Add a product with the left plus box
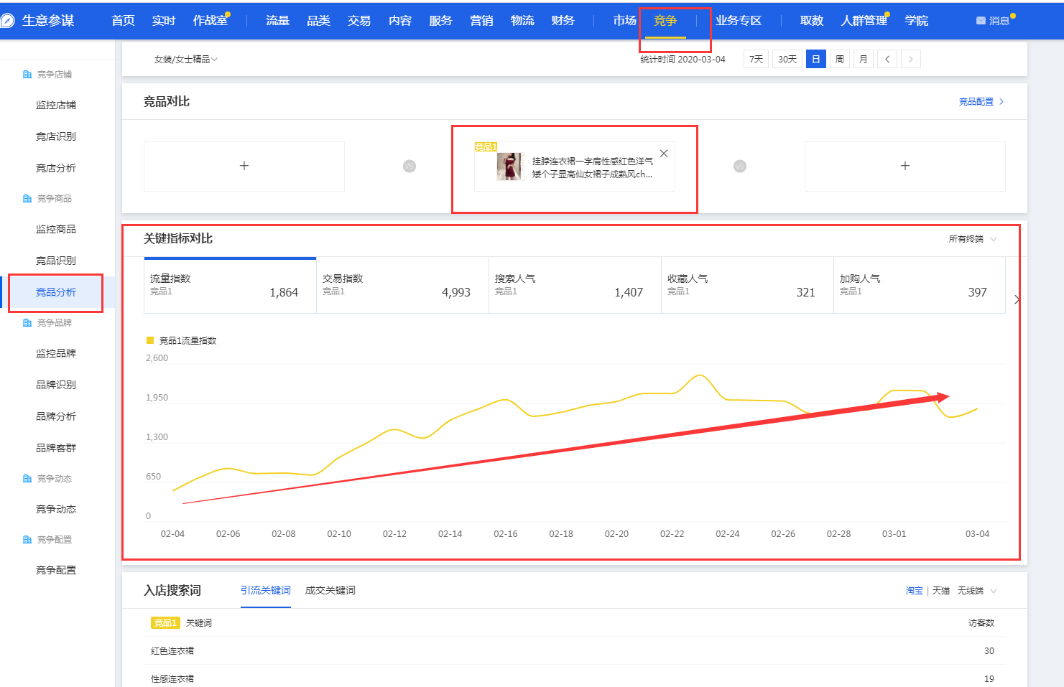The width and height of the screenshot is (1064, 687). [x=244, y=166]
